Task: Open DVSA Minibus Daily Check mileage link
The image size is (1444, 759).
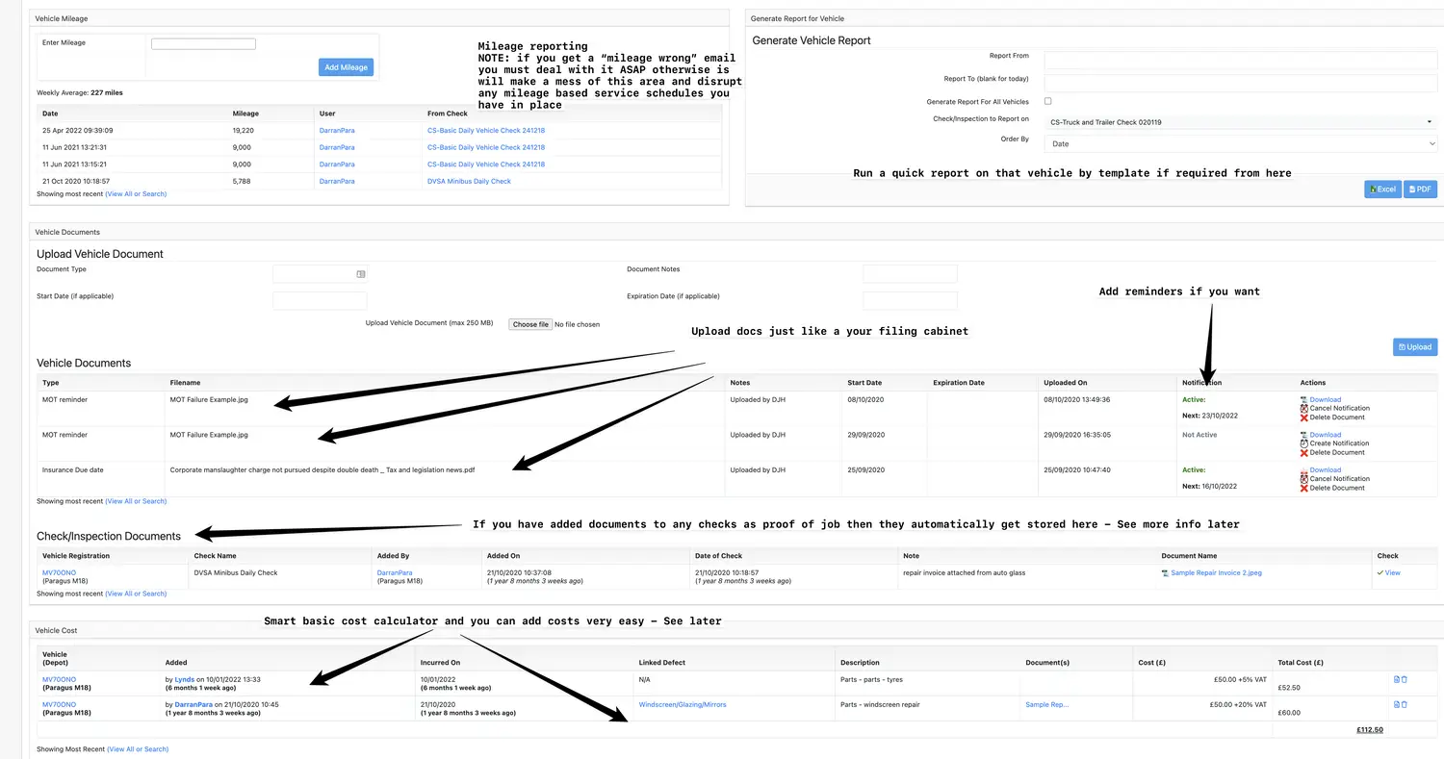Action: [x=469, y=181]
